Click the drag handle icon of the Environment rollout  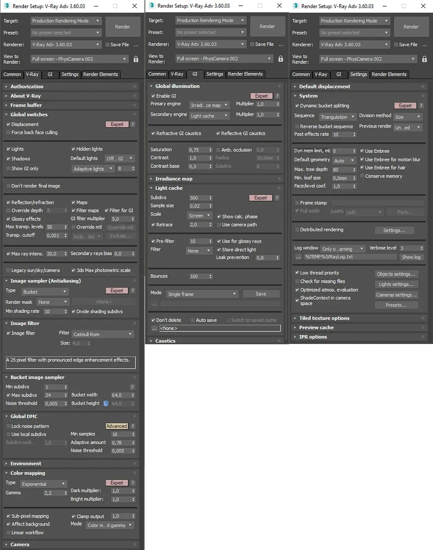[134, 464]
